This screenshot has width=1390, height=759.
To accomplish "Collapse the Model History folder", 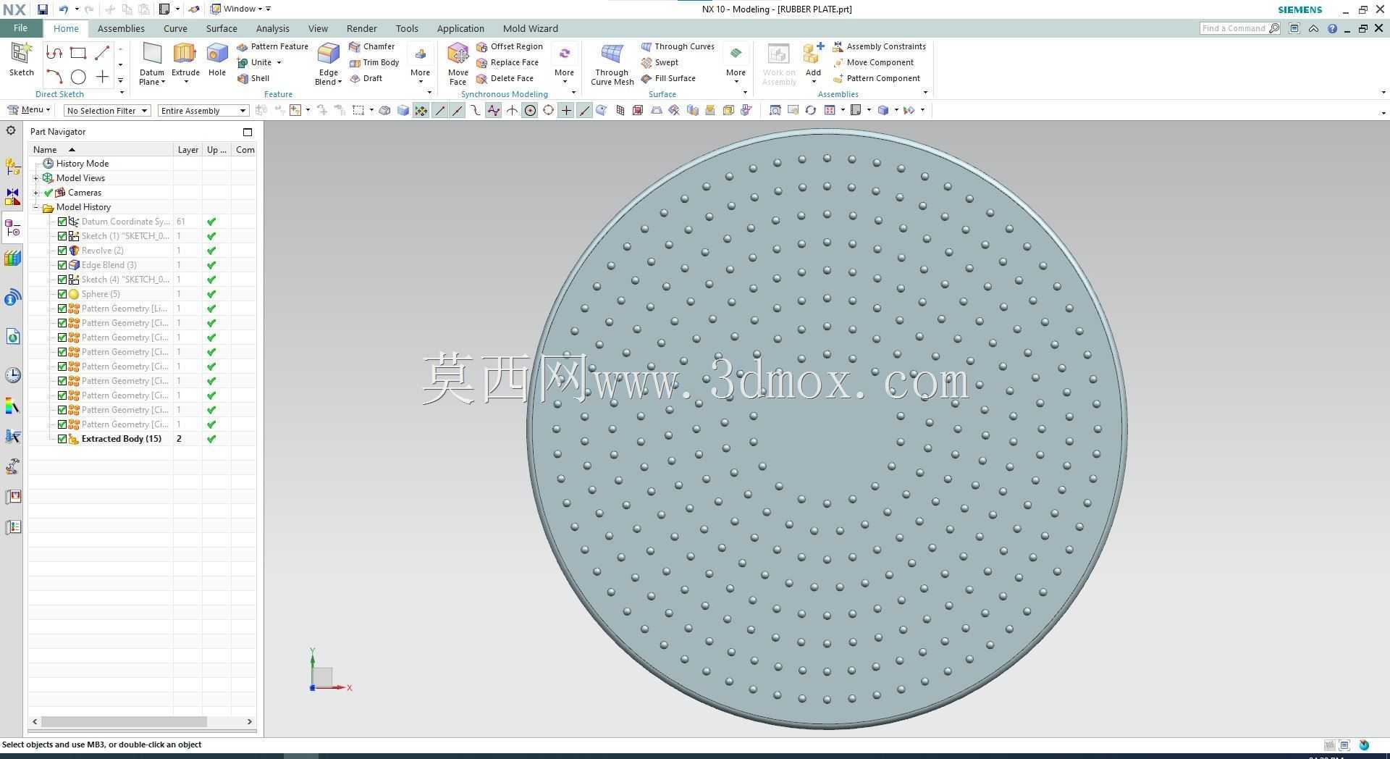I will coord(36,207).
